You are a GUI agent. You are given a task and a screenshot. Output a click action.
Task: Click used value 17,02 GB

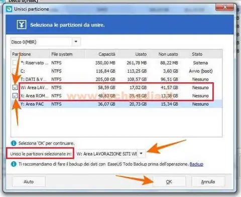(138, 87)
